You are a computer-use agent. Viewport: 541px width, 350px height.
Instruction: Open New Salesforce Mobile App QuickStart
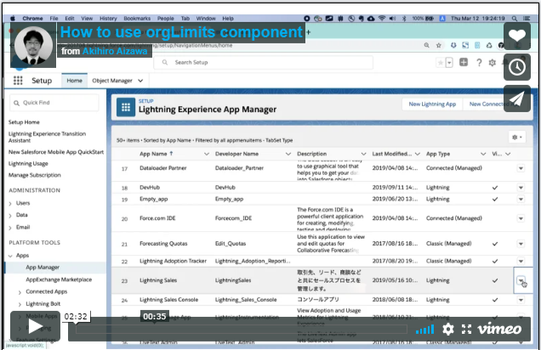(56, 152)
